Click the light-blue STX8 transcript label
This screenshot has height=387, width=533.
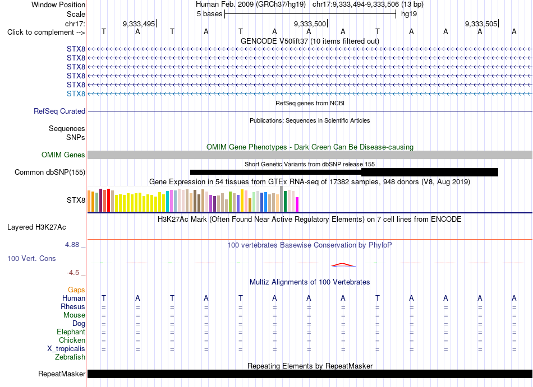click(x=76, y=94)
